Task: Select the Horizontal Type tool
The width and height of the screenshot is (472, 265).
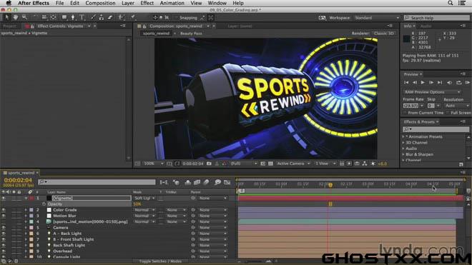Action: coord(82,17)
